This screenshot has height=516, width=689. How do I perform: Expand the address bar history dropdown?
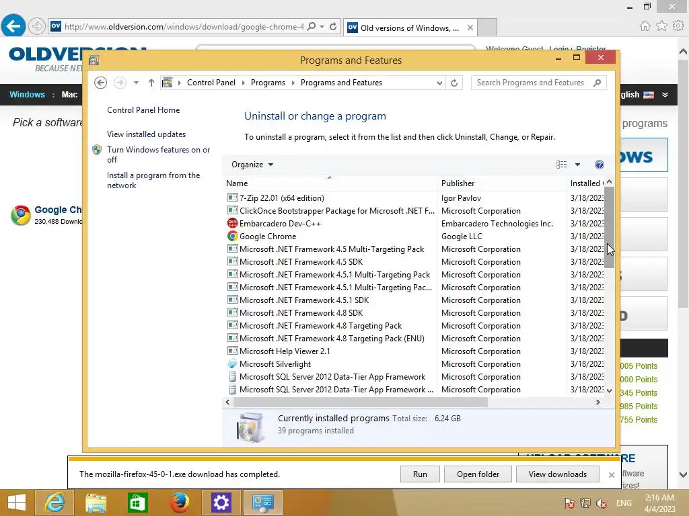[439, 83]
